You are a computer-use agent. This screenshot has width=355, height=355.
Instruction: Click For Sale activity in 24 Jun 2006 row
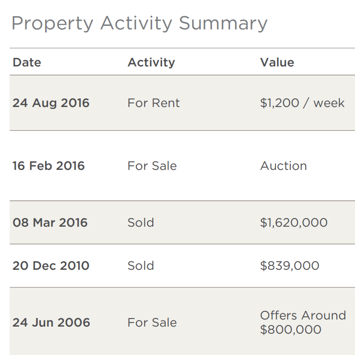[152, 323]
